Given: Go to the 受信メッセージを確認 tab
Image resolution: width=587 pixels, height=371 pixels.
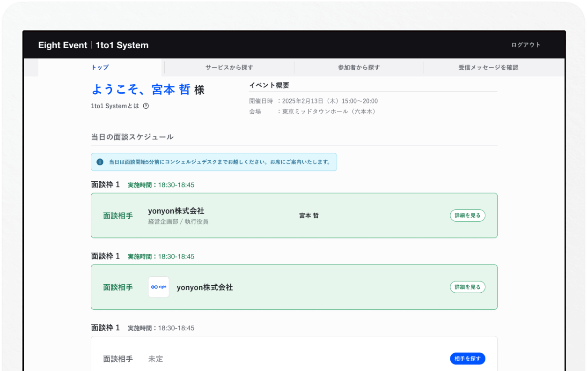Looking at the screenshot, I should tap(488, 67).
